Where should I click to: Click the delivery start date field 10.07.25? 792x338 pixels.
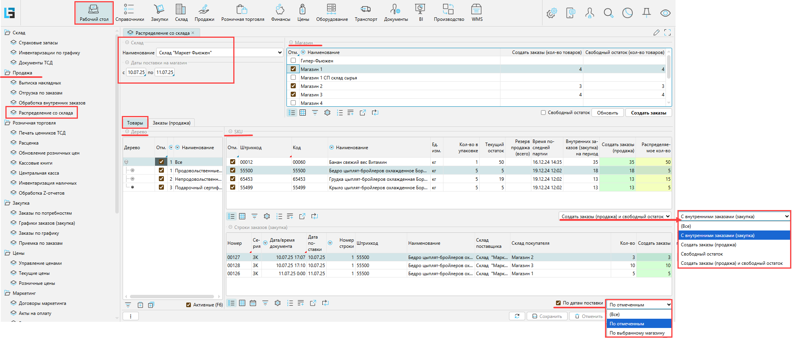(136, 72)
